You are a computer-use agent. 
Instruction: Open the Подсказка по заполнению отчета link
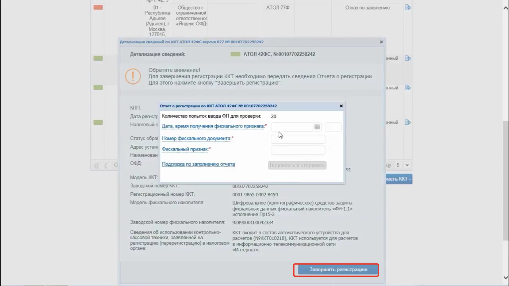pos(198,164)
